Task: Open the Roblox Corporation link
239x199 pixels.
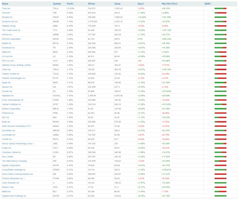Action: [x=11, y=109]
